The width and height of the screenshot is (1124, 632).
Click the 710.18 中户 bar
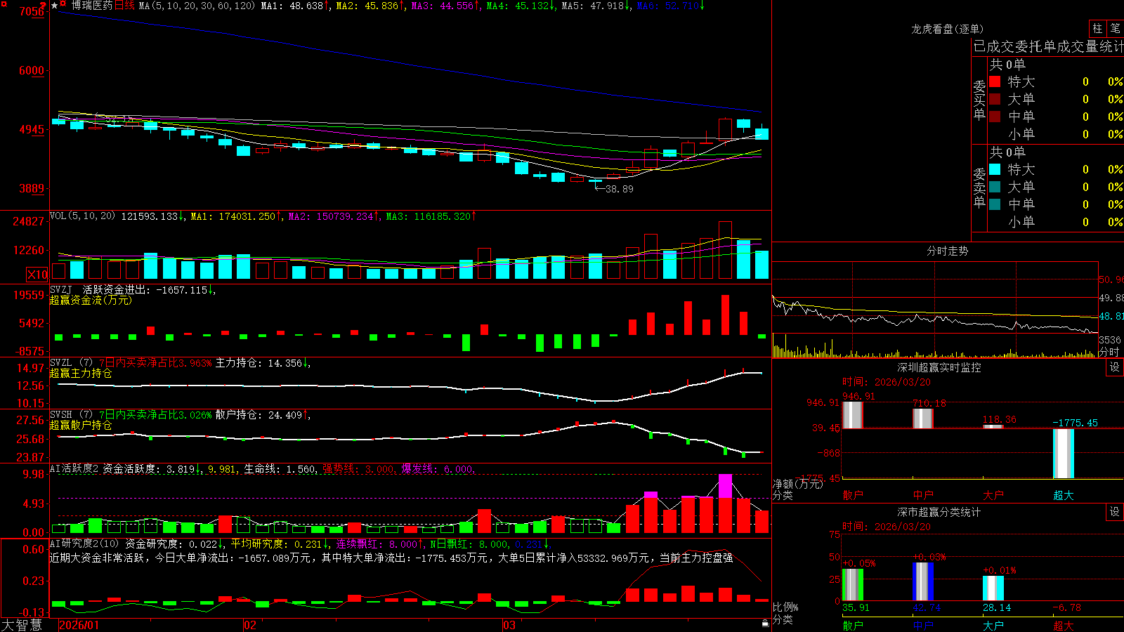tap(923, 419)
